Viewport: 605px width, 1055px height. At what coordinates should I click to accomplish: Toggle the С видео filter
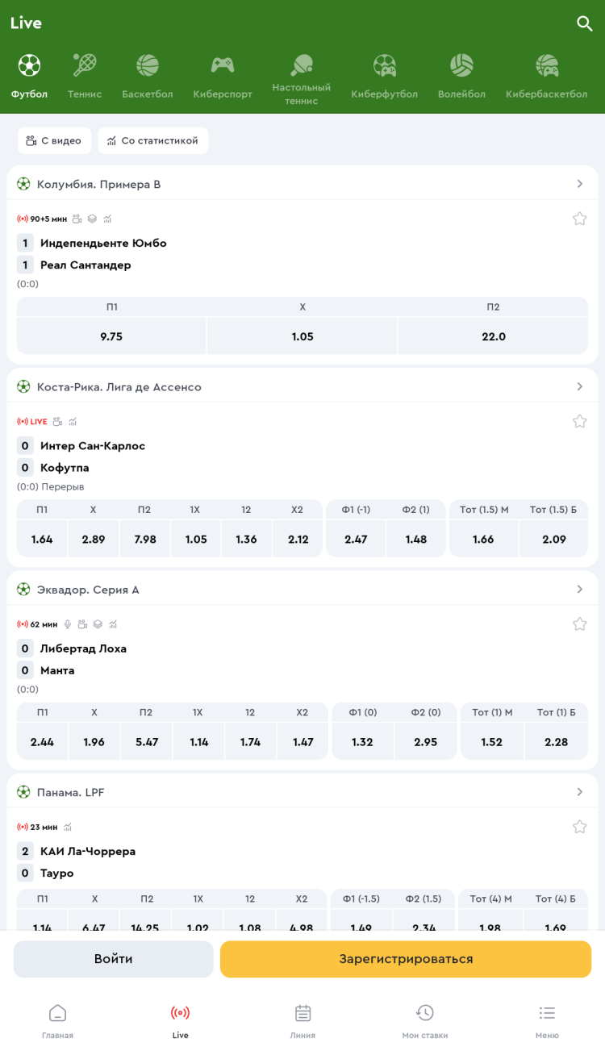click(x=54, y=140)
